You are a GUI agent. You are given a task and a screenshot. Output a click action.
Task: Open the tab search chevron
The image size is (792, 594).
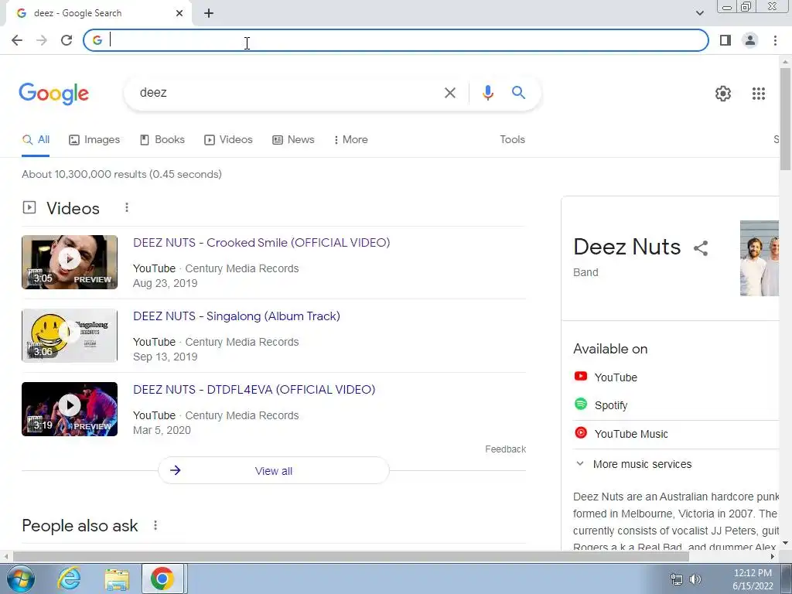(x=699, y=13)
